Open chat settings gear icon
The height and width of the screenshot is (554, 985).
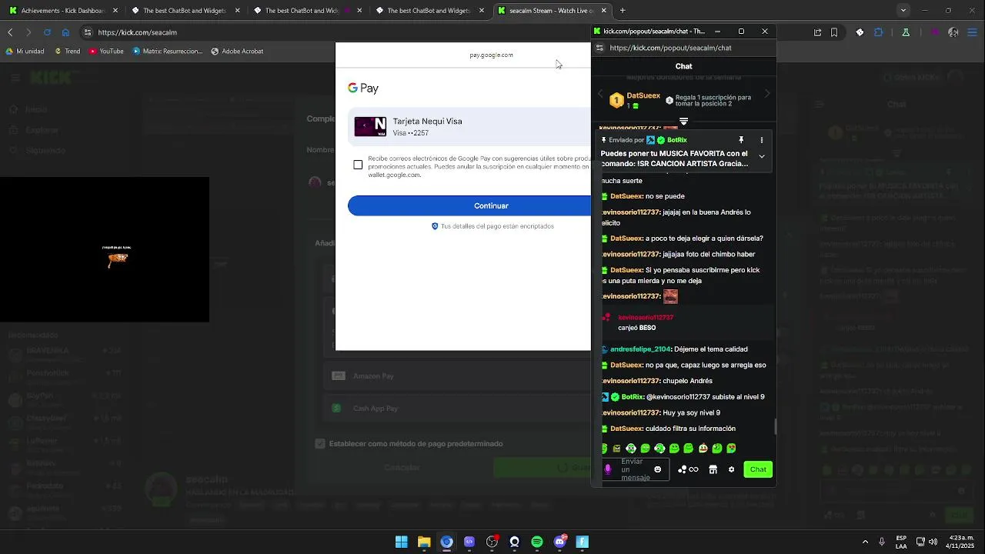click(x=731, y=469)
